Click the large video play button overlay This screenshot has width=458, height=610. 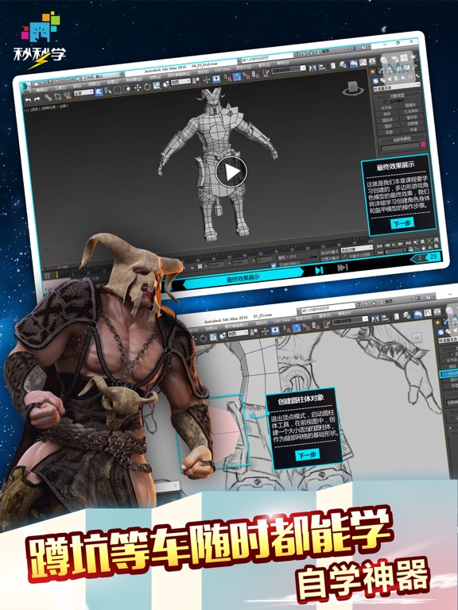tap(231, 172)
